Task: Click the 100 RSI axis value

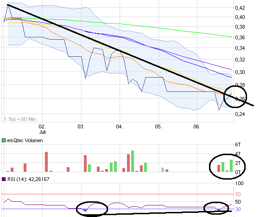Action: (x=239, y=183)
